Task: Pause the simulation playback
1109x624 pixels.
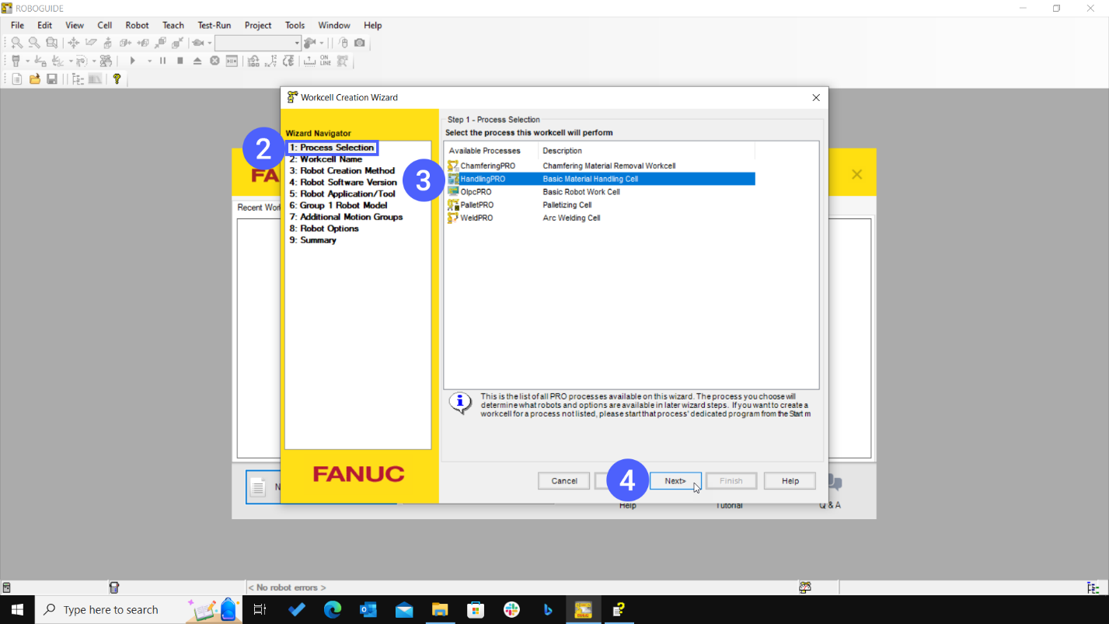Action: click(162, 61)
